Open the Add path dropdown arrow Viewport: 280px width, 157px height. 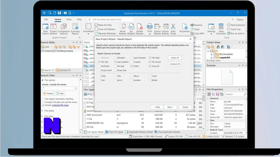coord(51,47)
